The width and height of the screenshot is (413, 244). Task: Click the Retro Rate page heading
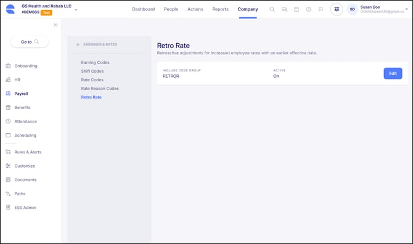[x=173, y=46]
